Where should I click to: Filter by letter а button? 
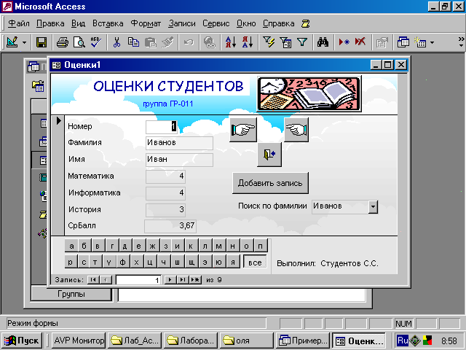point(71,246)
